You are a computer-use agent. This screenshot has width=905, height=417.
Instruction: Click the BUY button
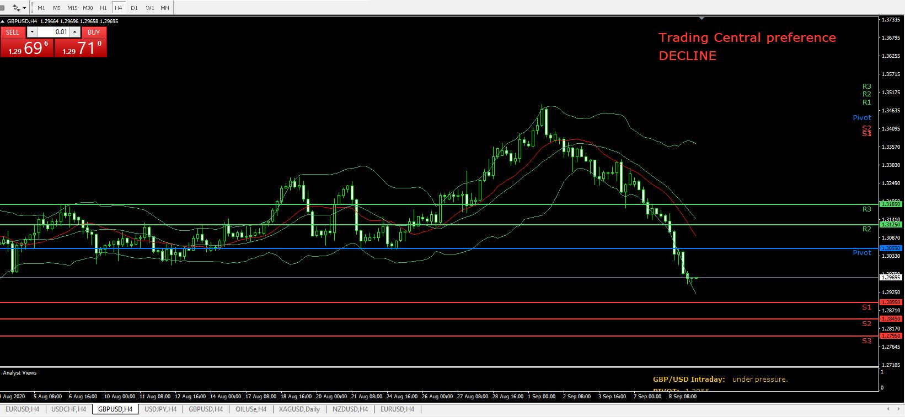(x=94, y=32)
